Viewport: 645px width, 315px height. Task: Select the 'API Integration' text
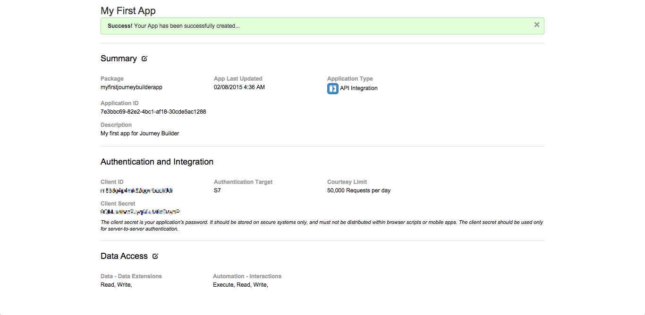pos(359,88)
